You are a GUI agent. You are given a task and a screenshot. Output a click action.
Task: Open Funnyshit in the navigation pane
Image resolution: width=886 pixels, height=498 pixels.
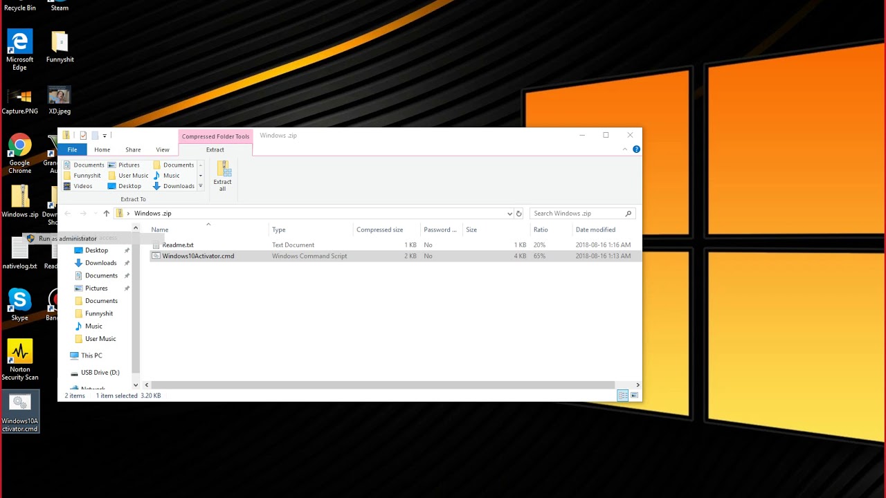pyautogui.click(x=99, y=313)
